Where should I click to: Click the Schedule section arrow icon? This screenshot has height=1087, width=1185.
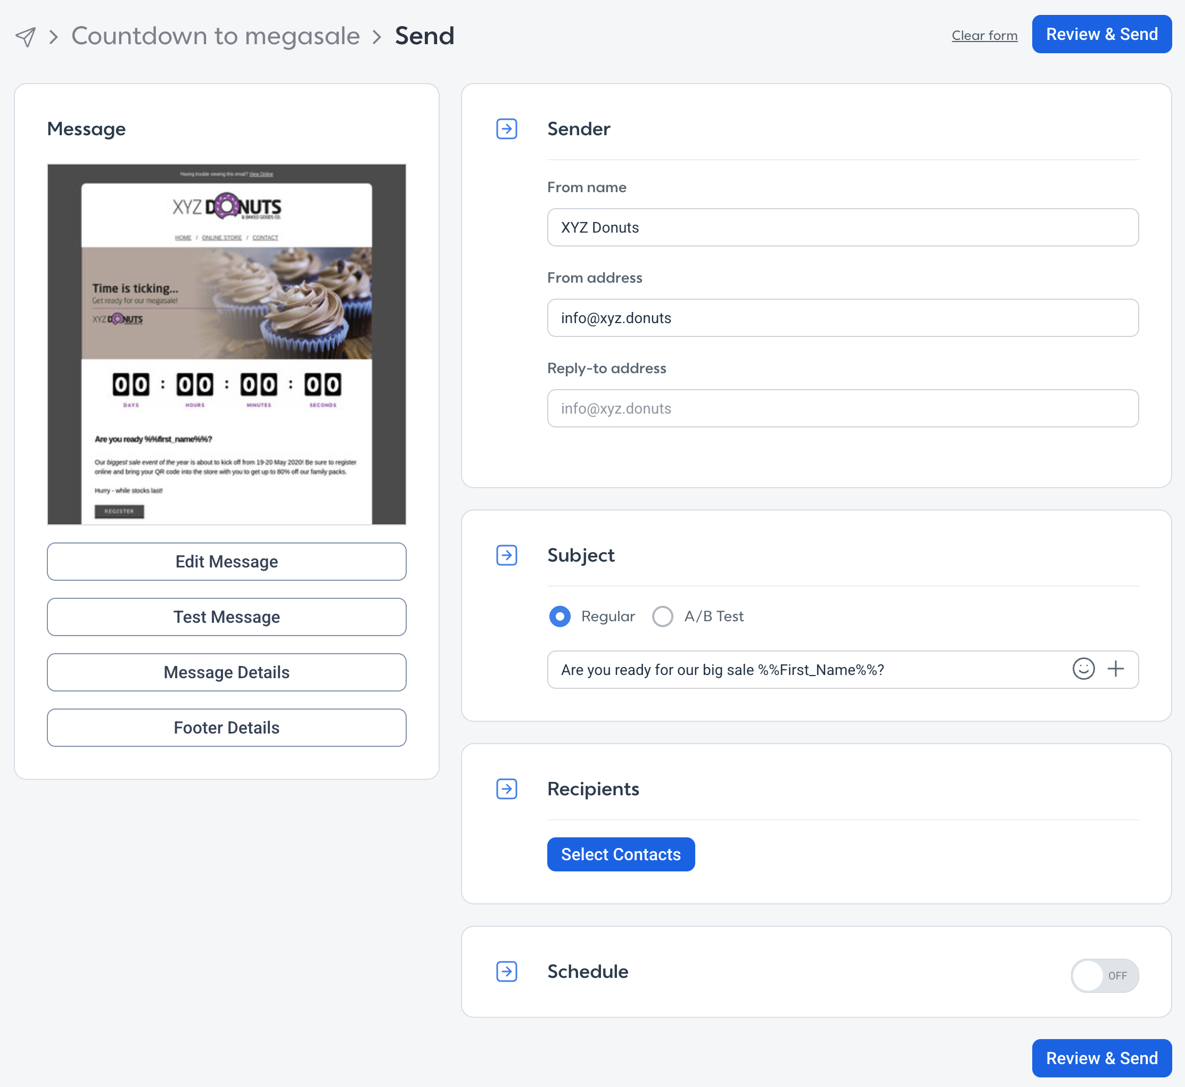click(x=506, y=971)
